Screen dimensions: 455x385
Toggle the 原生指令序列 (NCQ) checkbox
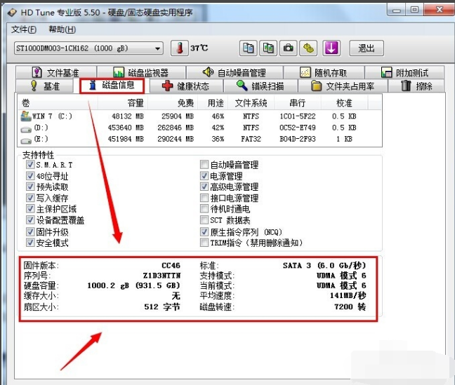(204, 231)
